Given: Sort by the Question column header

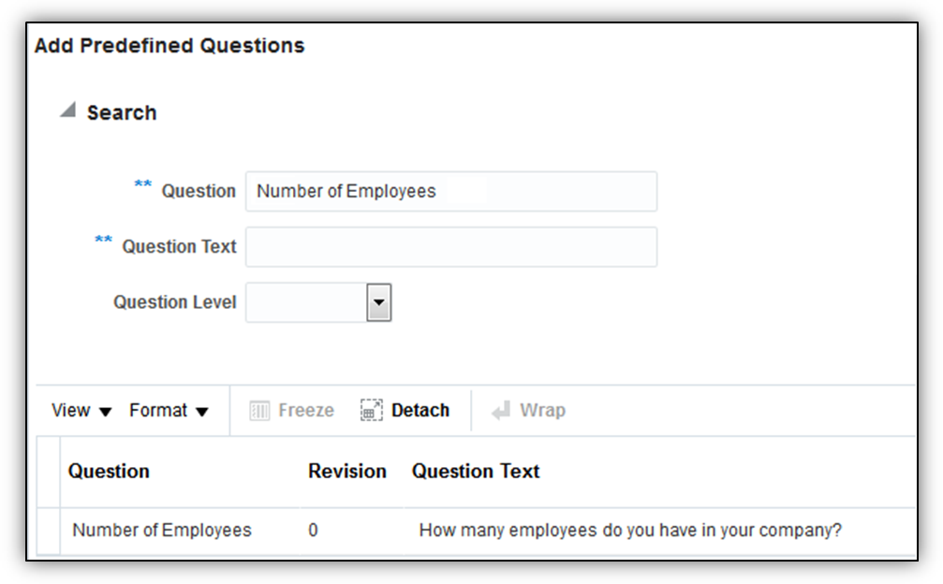Looking at the screenshot, I should click(109, 472).
